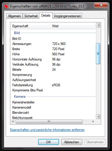Click the Eigenschaft column header
This screenshot has height=151, width=112.
click(30, 26)
